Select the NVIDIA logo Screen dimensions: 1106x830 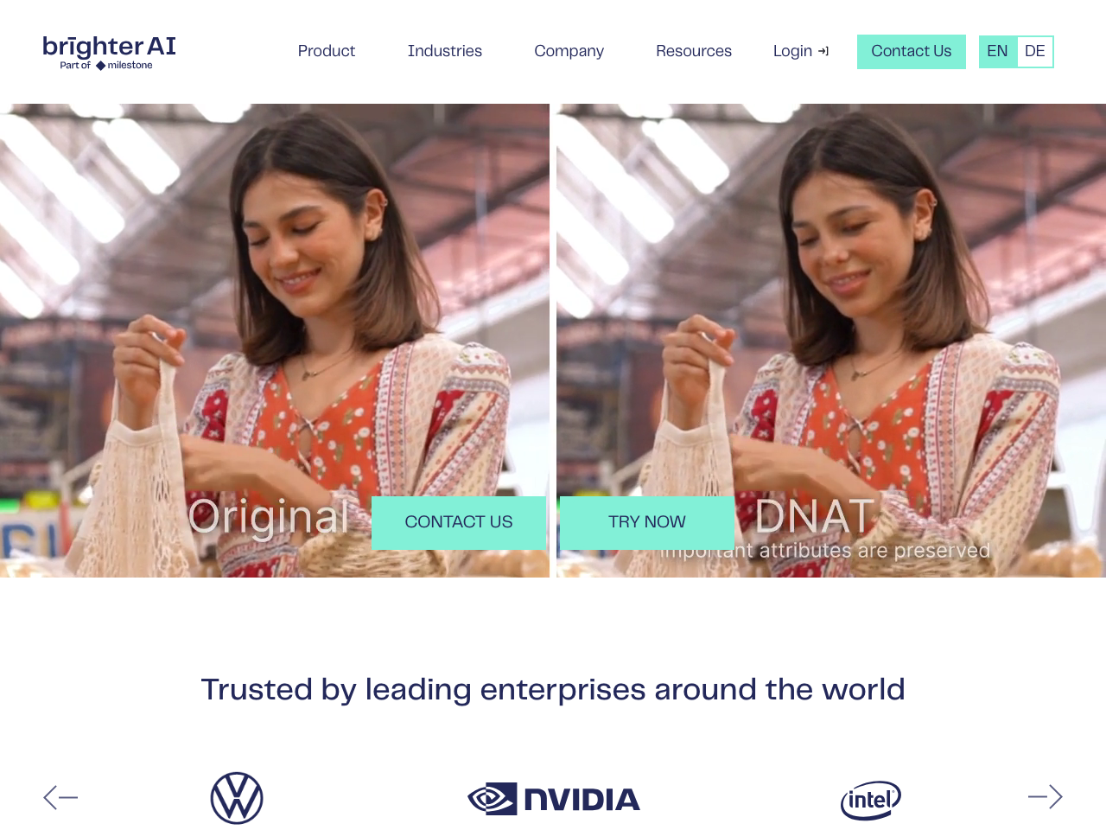tap(554, 799)
